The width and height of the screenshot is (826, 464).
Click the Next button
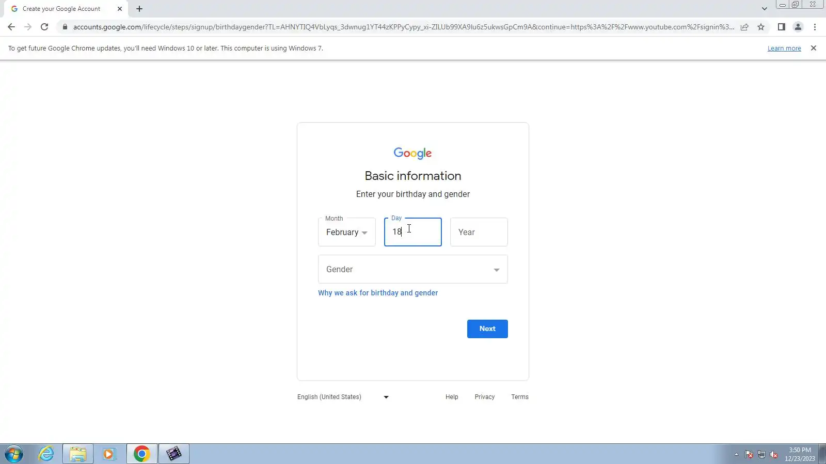click(487, 329)
